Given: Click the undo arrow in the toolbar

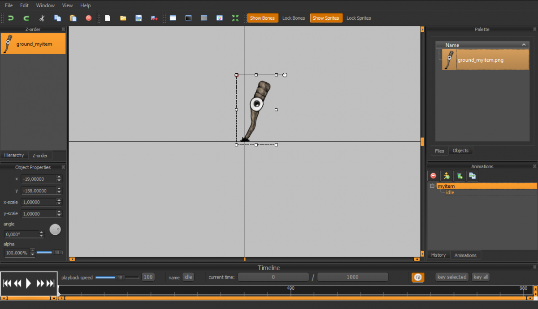Looking at the screenshot, I should click(11, 18).
